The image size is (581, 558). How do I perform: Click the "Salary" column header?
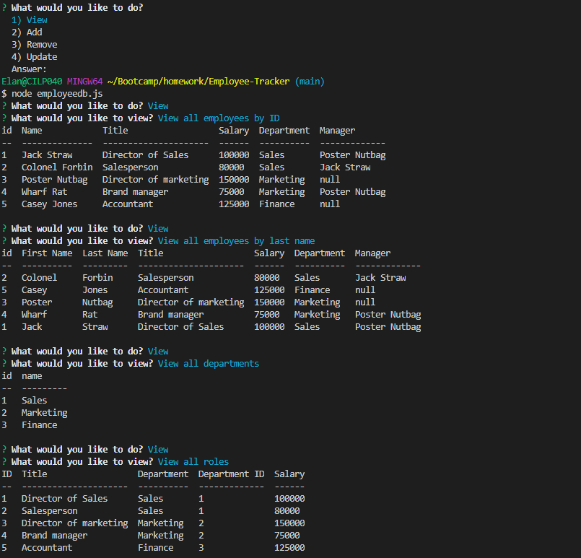(233, 130)
